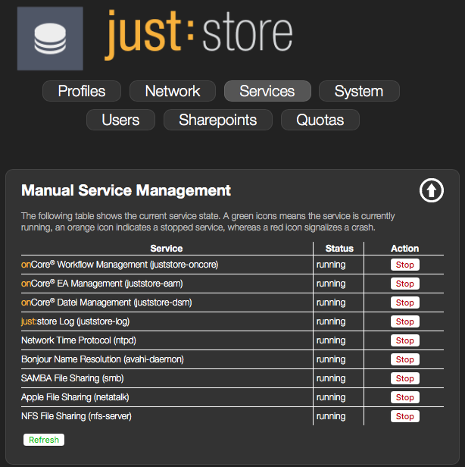Select 'onCore Workflow Management (juststore-oncore)' text
Screen dimensions: 465x467
coord(120,265)
